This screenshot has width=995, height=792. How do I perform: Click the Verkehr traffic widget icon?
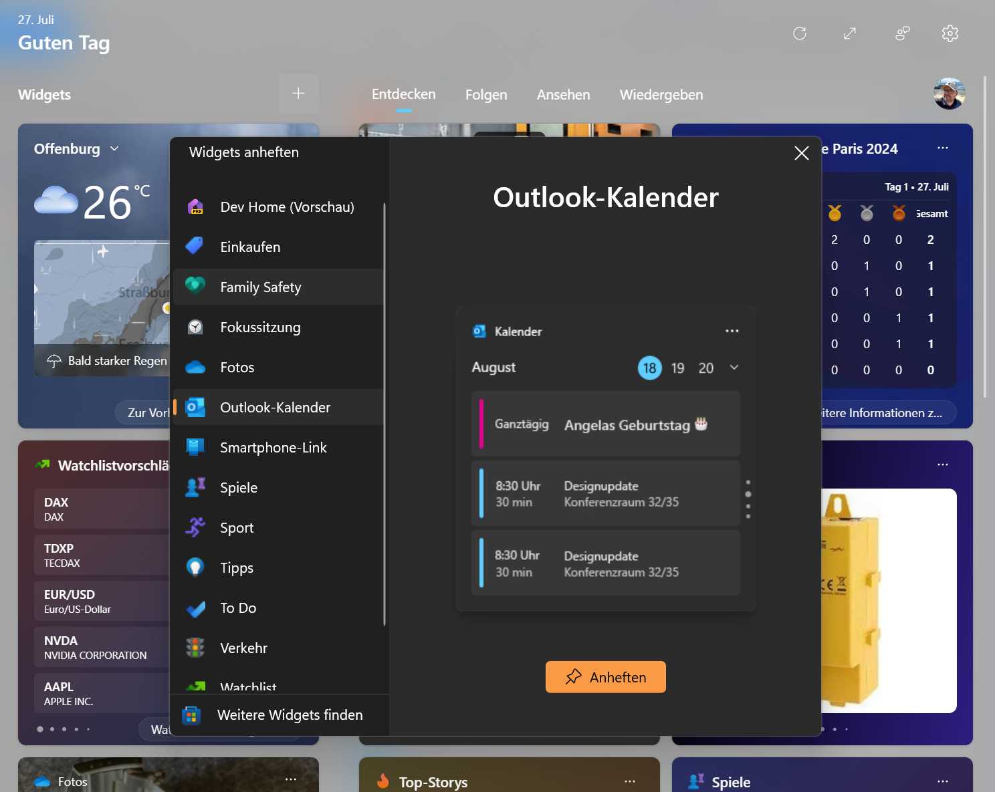[195, 647]
